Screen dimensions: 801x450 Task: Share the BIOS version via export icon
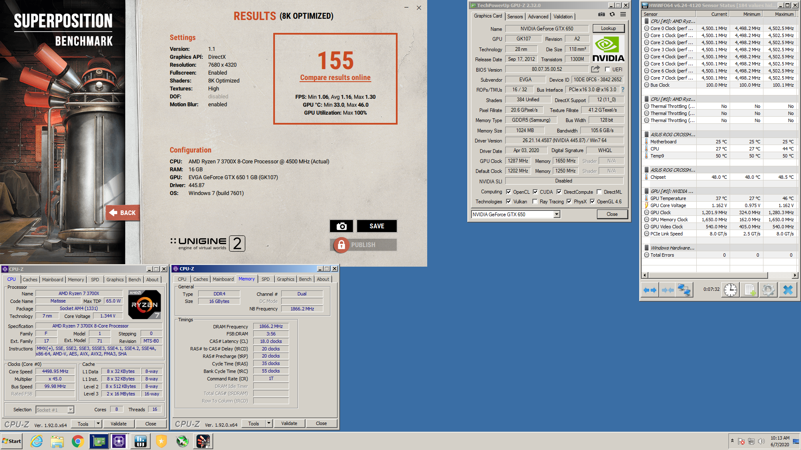coord(595,69)
